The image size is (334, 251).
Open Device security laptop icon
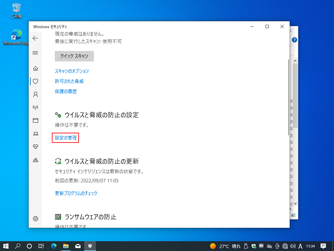(36, 134)
